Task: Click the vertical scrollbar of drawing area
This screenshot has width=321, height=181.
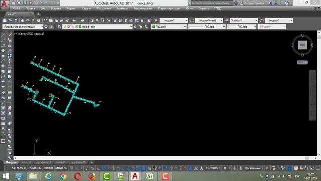Action: tap(319, 94)
